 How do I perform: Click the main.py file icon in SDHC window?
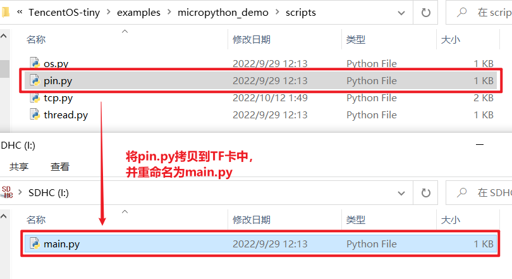[35, 244]
